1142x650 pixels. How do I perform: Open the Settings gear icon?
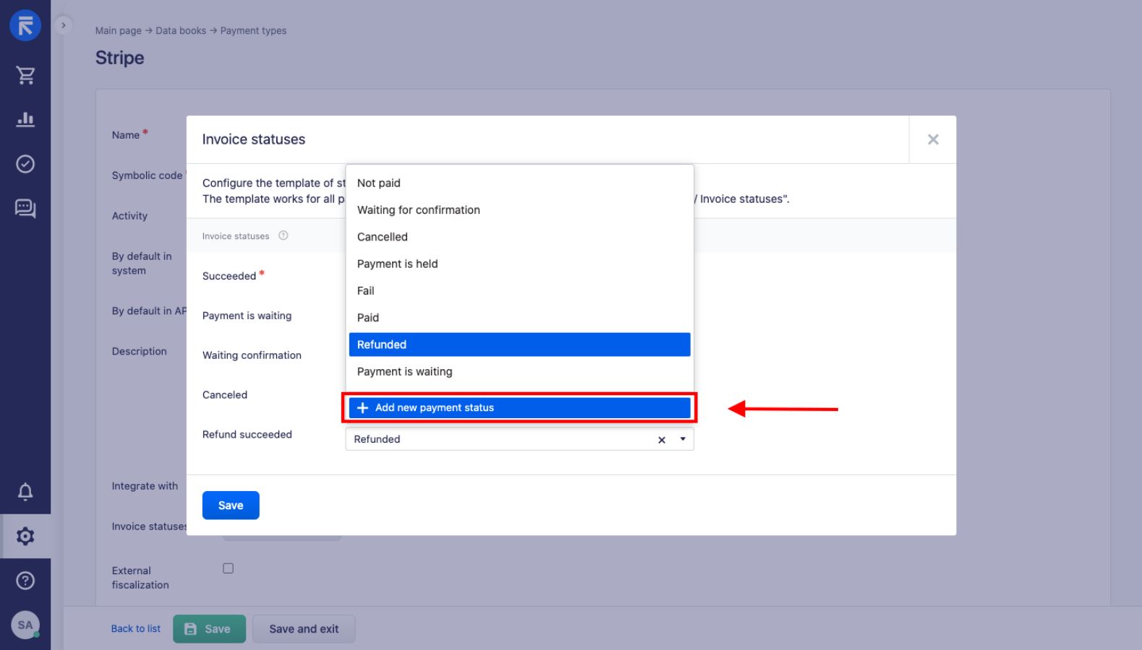tap(25, 537)
